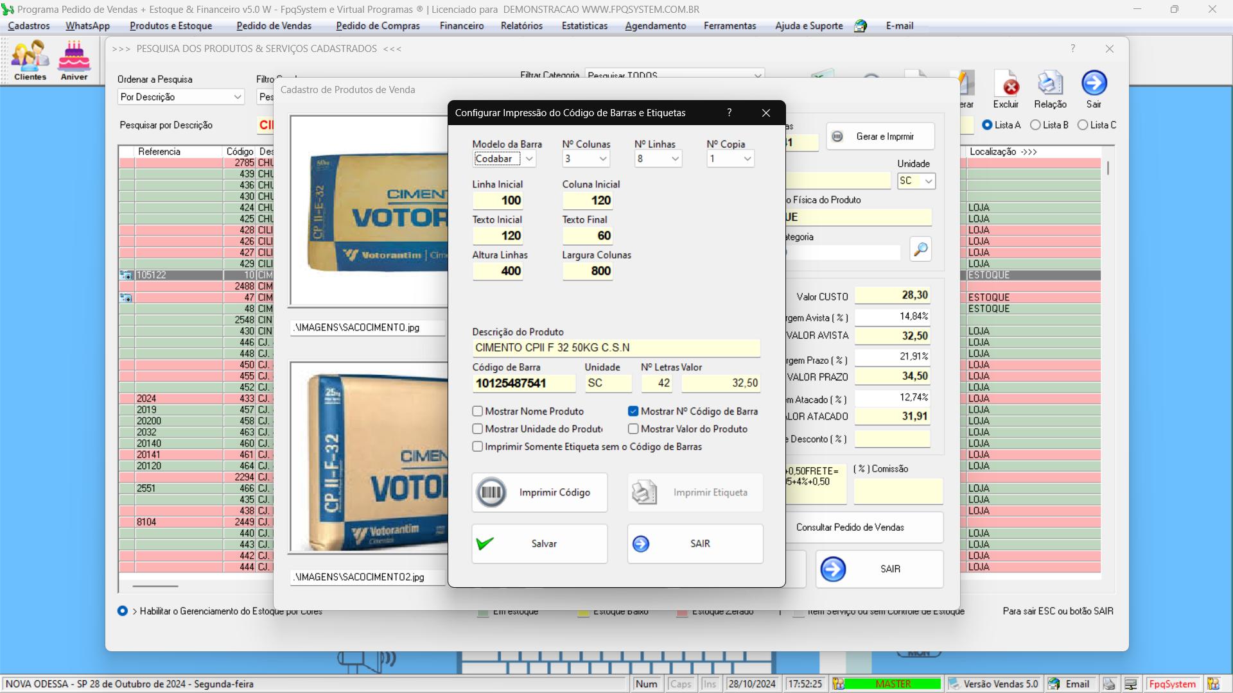Image resolution: width=1233 pixels, height=693 pixels.
Task: Check Mostrar Unidade do Produto
Action: pyautogui.click(x=477, y=429)
